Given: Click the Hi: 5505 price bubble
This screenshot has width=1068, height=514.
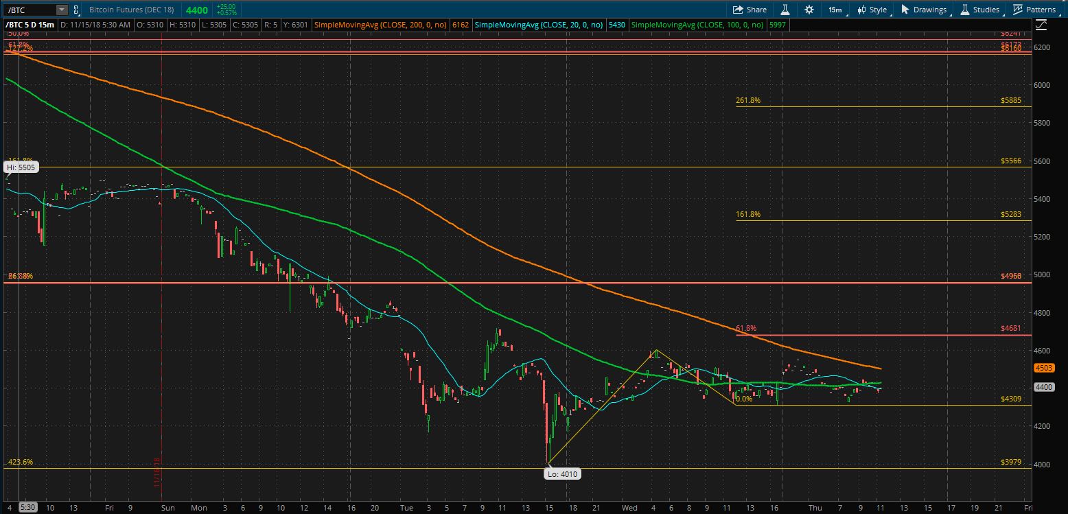Looking at the screenshot, I should coord(19,167).
